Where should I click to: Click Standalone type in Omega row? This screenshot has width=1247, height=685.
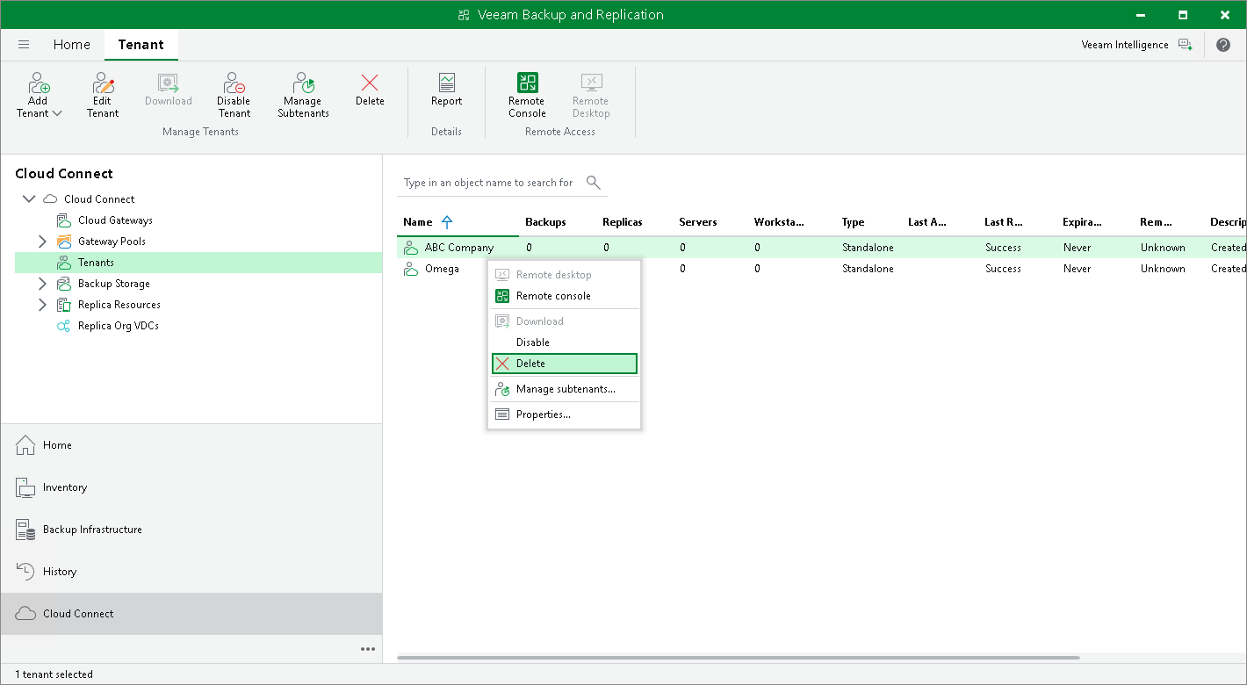click(x=868, y=269)
